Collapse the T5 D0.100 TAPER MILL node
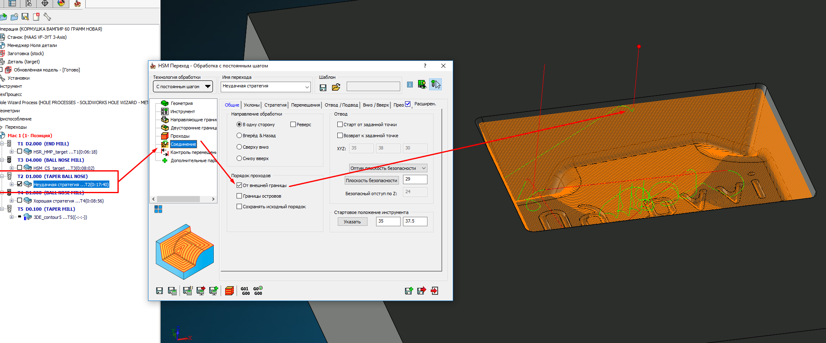This screenshot has width=826, height=343. pos(2,209)
